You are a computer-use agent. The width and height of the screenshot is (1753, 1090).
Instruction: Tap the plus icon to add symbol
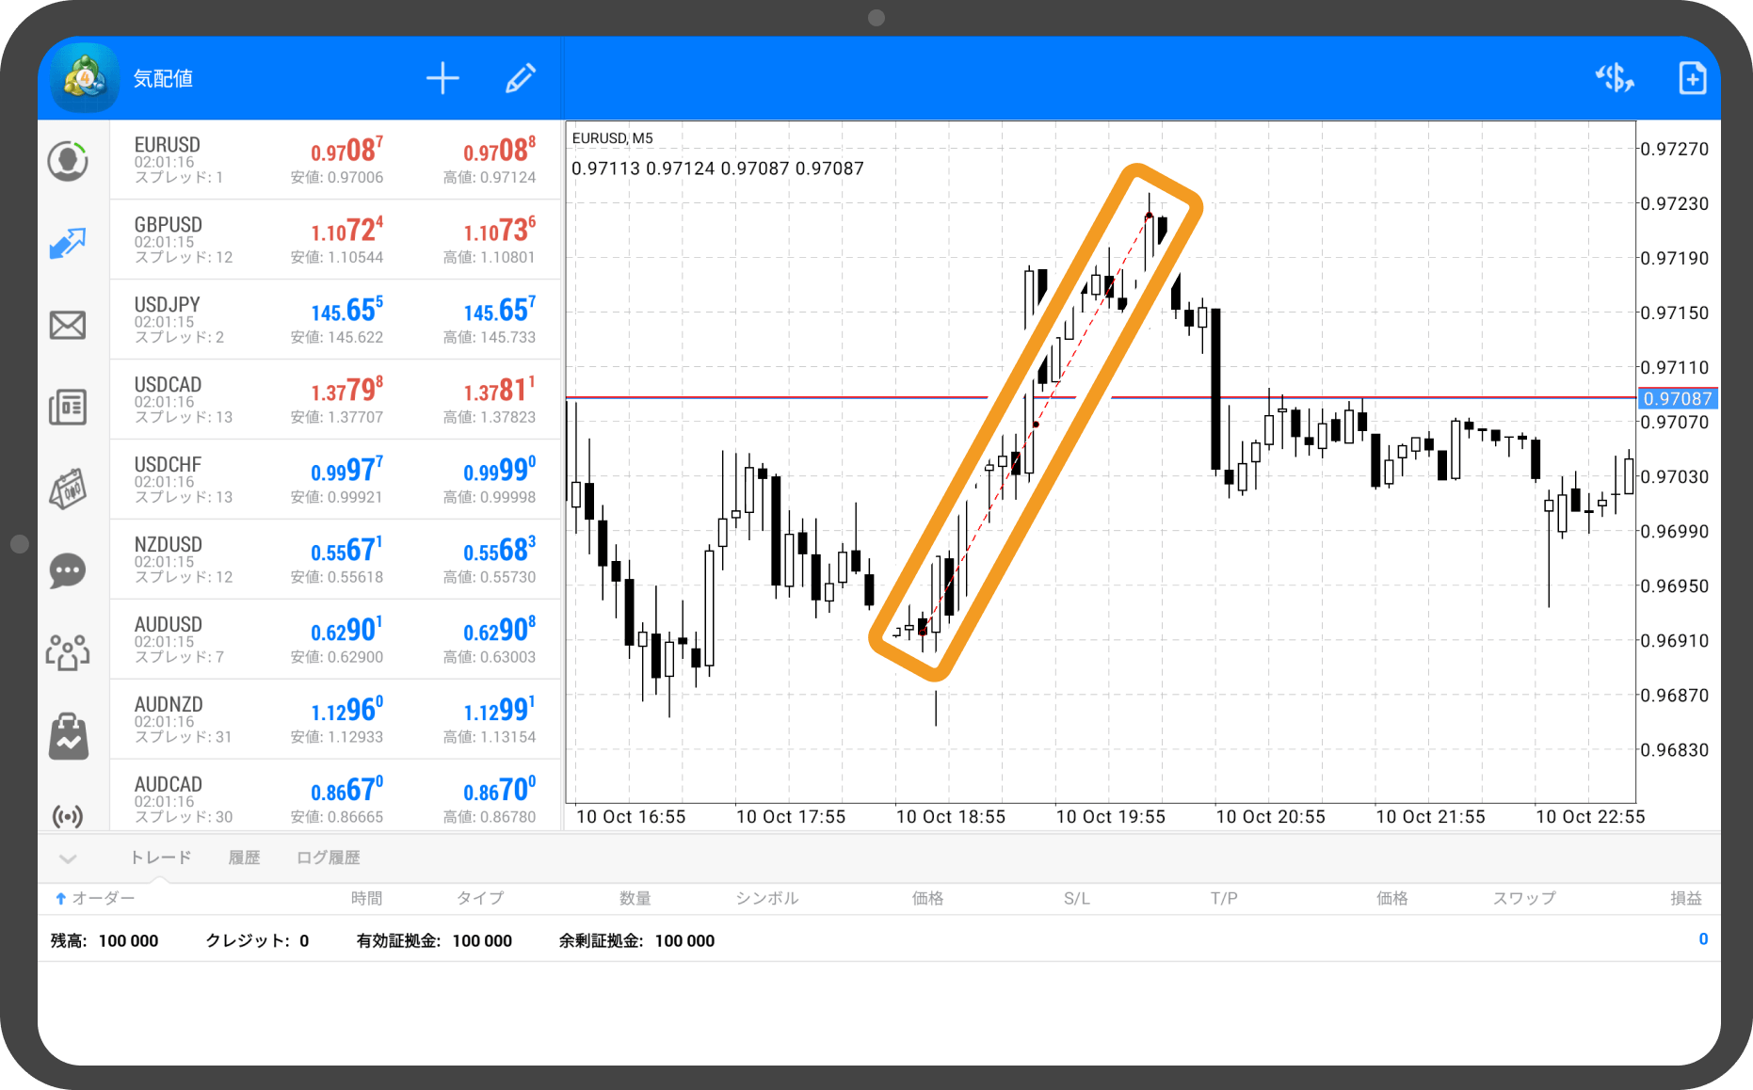pyautogui.click(x=442, y=78)
